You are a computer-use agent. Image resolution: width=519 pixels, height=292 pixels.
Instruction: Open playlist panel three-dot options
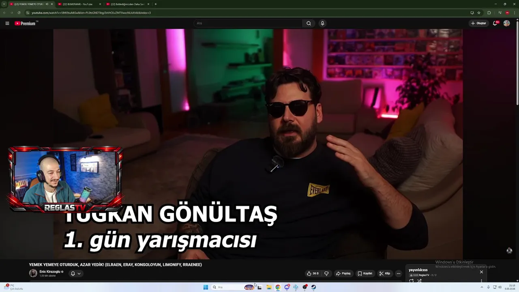point(481,281)
